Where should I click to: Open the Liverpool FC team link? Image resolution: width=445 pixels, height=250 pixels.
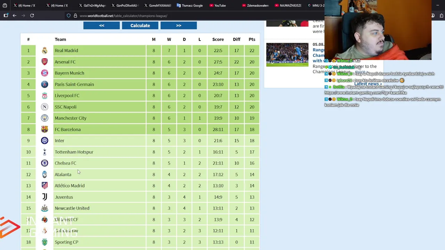[67, 95]
